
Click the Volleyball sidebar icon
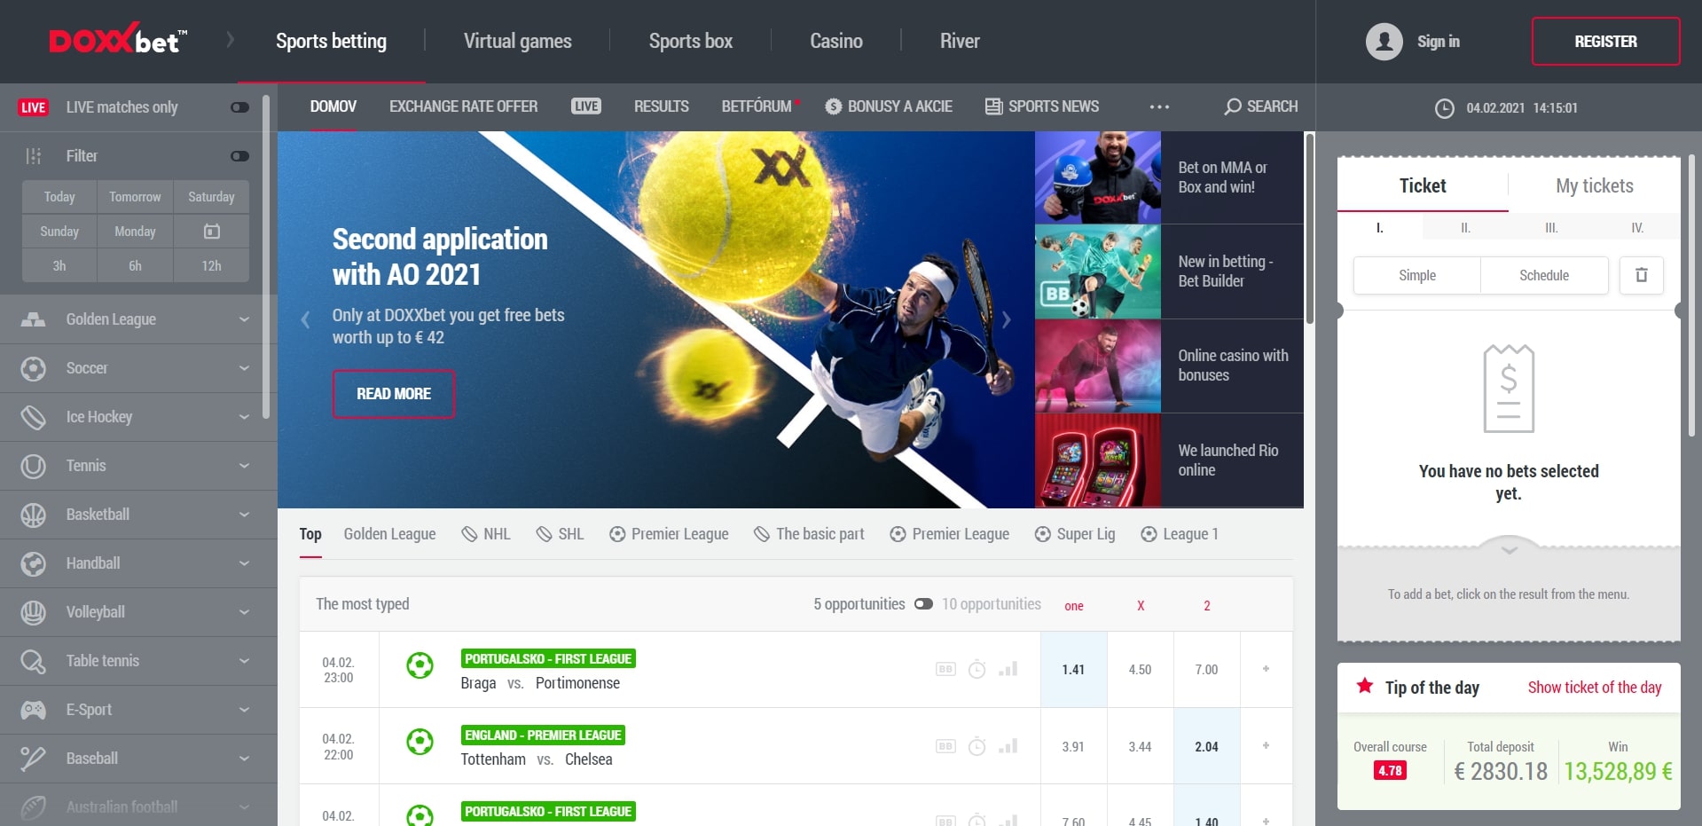tap(33, 612)
